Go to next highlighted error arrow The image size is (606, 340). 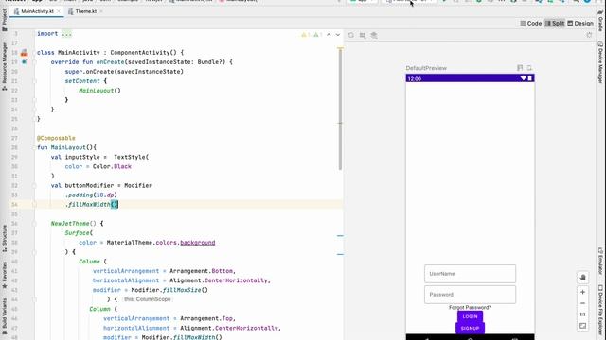tap(338, 35)
